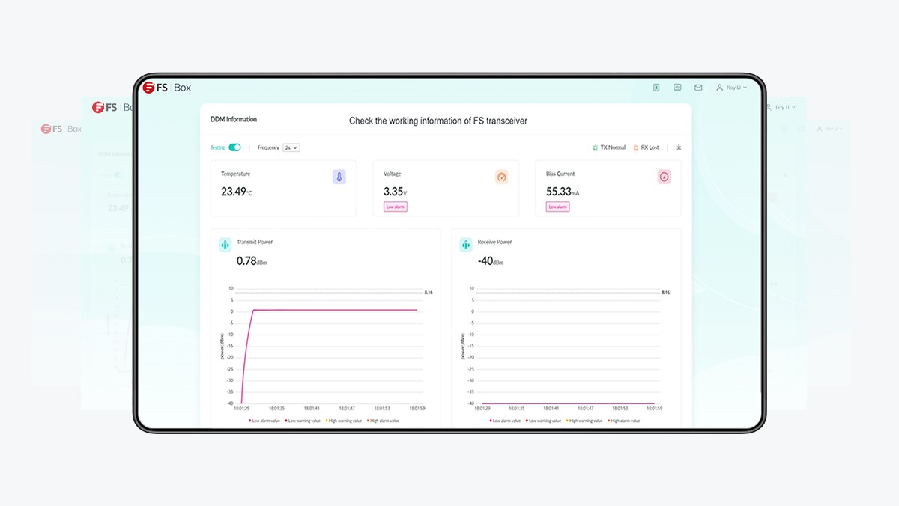The width and height of the screenshot is (899, 506).
Task: Open the Frequency dropdown set to 2s
Action: (291, 147)
